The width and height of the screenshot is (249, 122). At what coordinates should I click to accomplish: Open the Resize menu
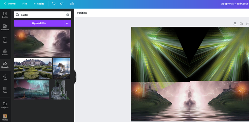click(x=39, y=4)
